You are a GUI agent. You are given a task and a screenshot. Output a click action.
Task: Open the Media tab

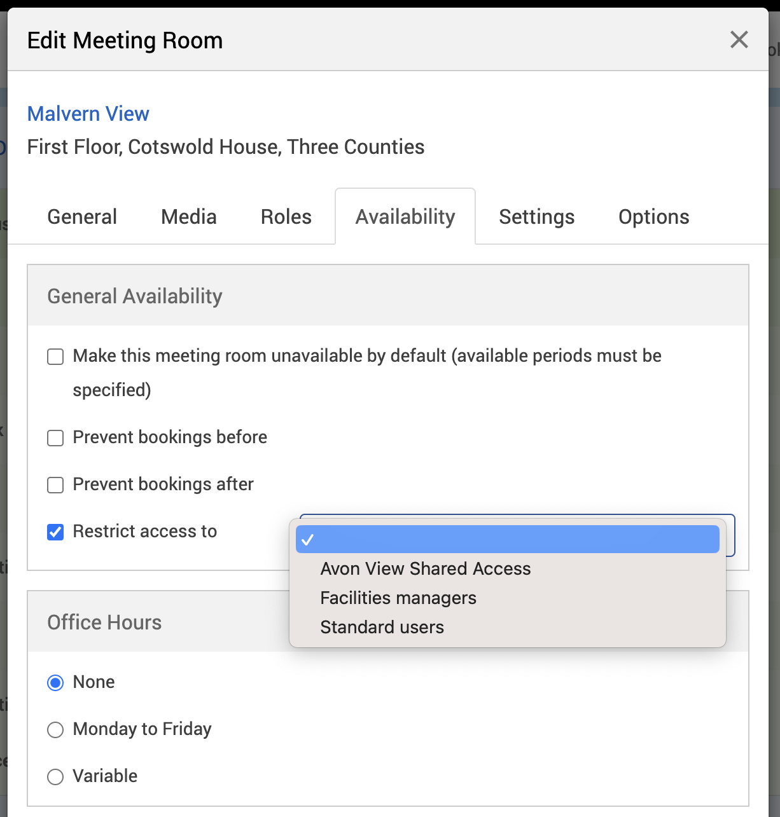(188, 217)
